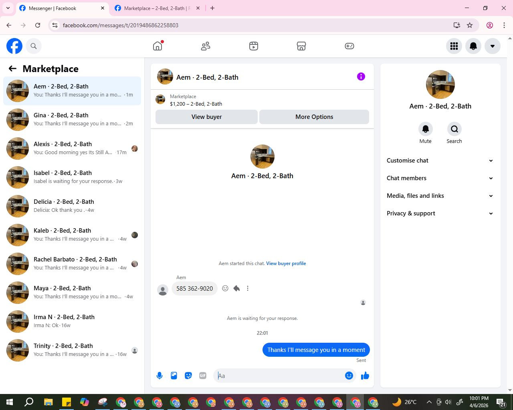Open the Windows notification center
Screen dimensions: 513x410
pos(501,402)
